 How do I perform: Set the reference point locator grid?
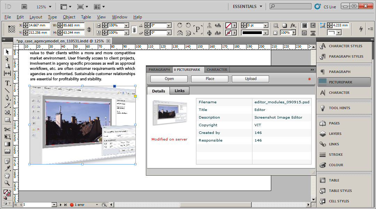click(x=11, y=29)
